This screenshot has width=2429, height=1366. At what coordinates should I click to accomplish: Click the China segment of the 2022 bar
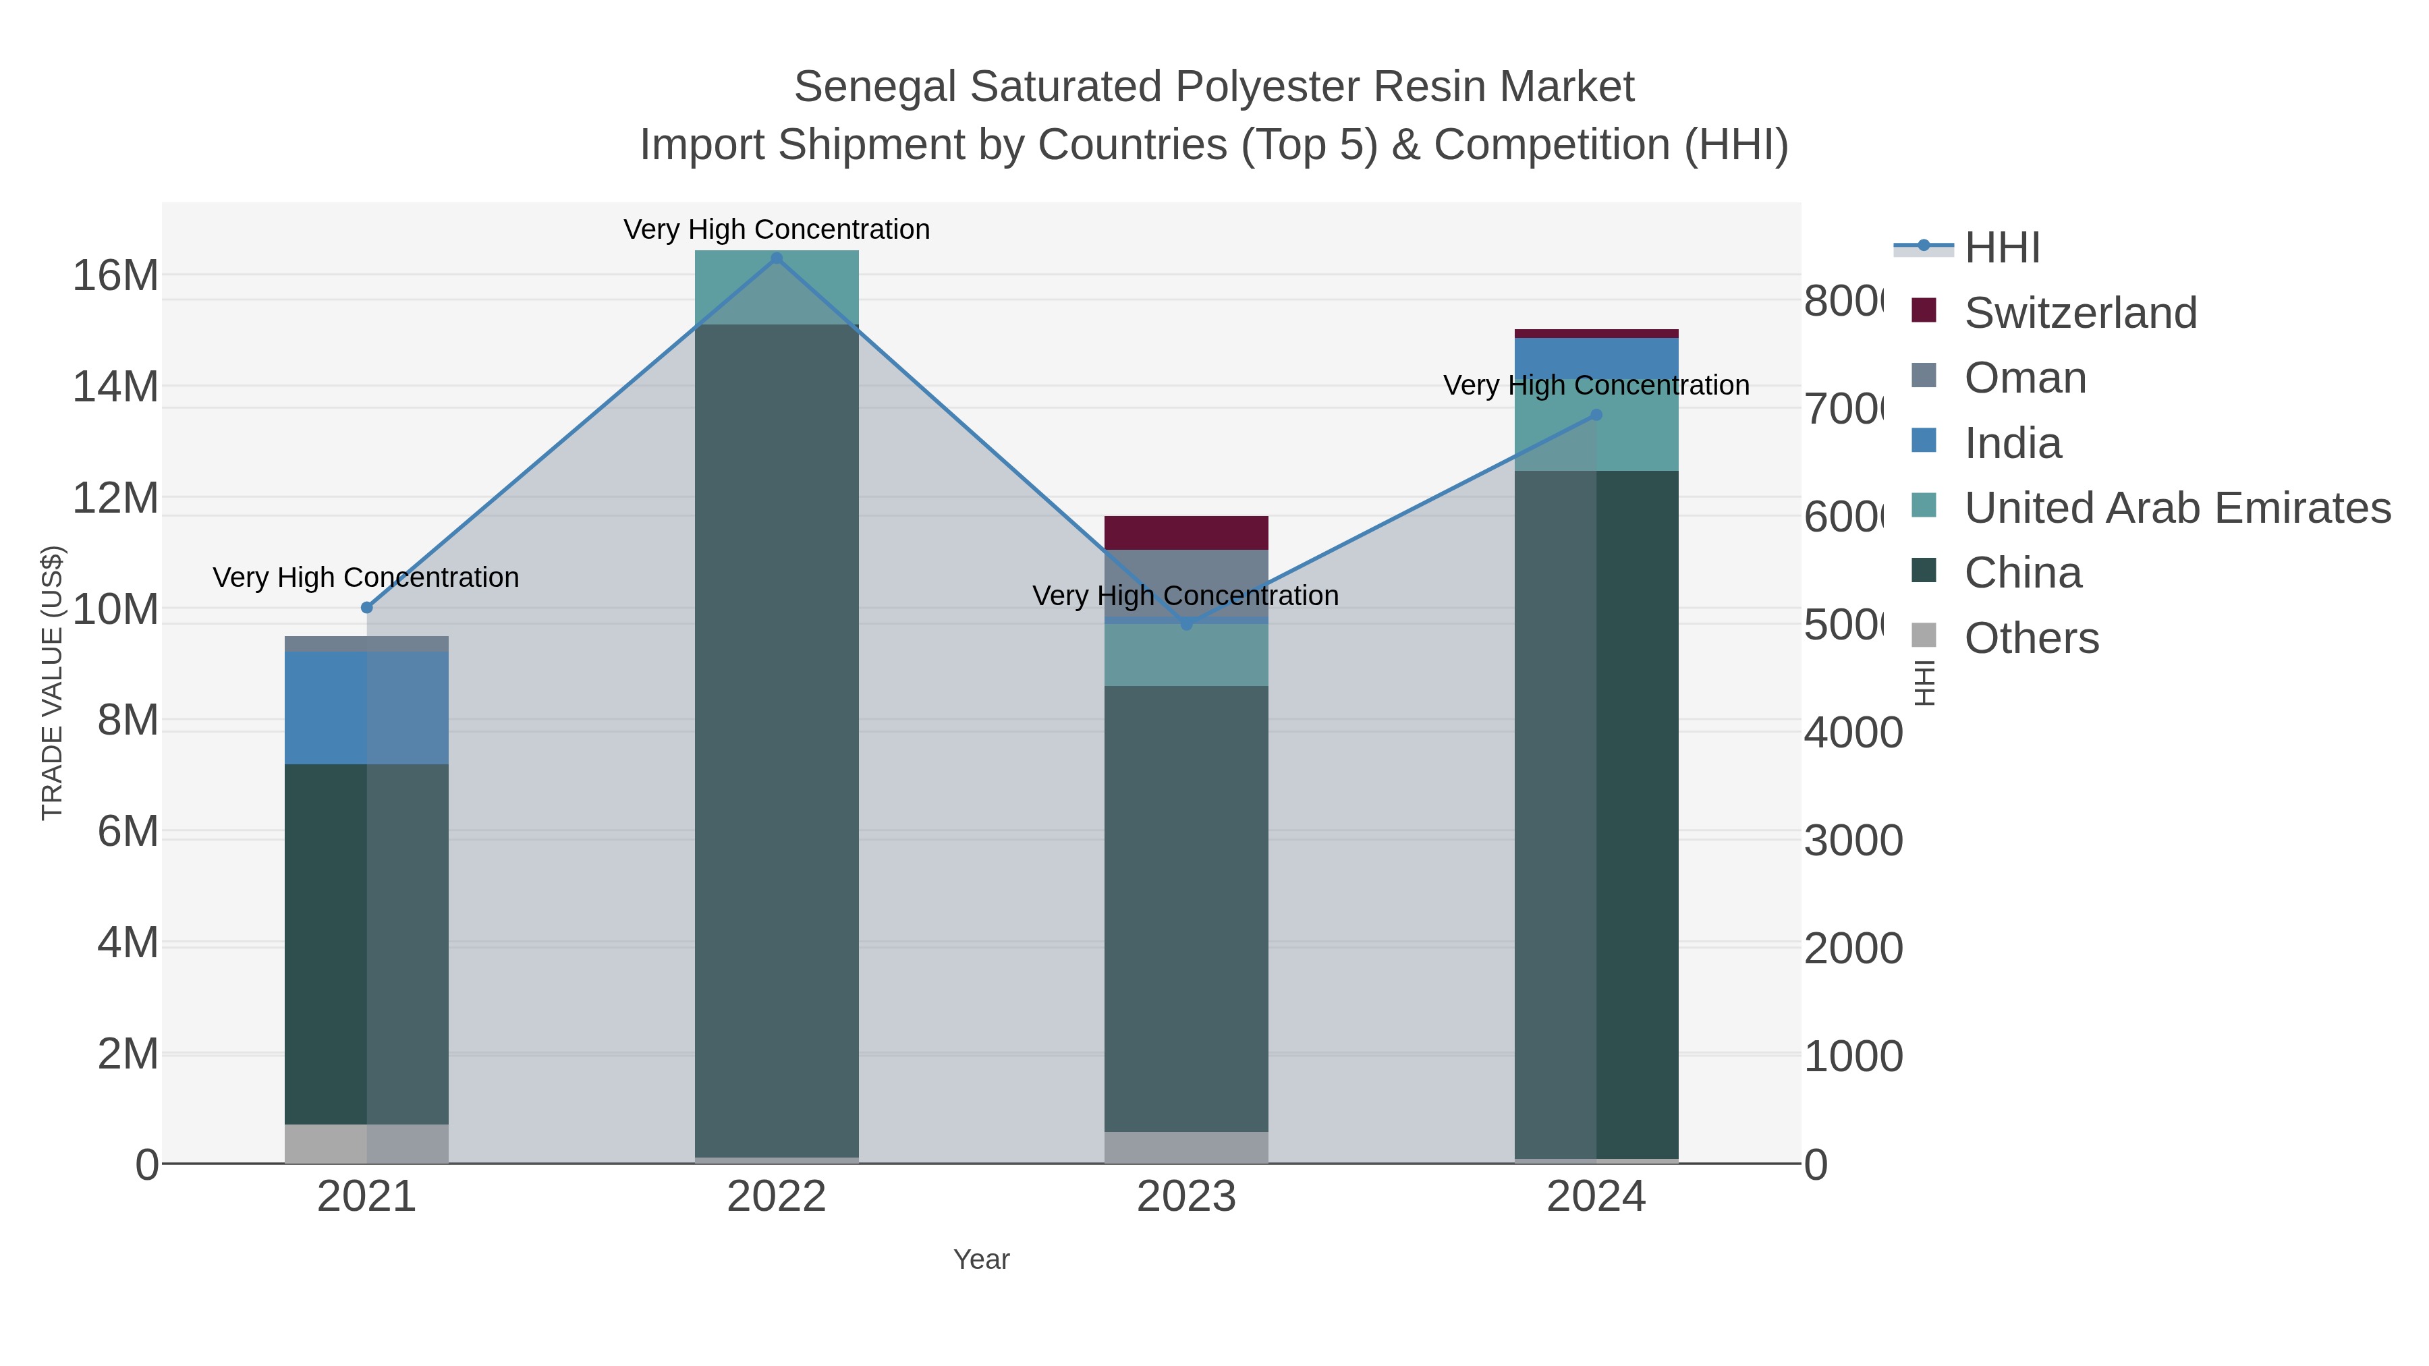pyautogui.click(x=777, y=741)
